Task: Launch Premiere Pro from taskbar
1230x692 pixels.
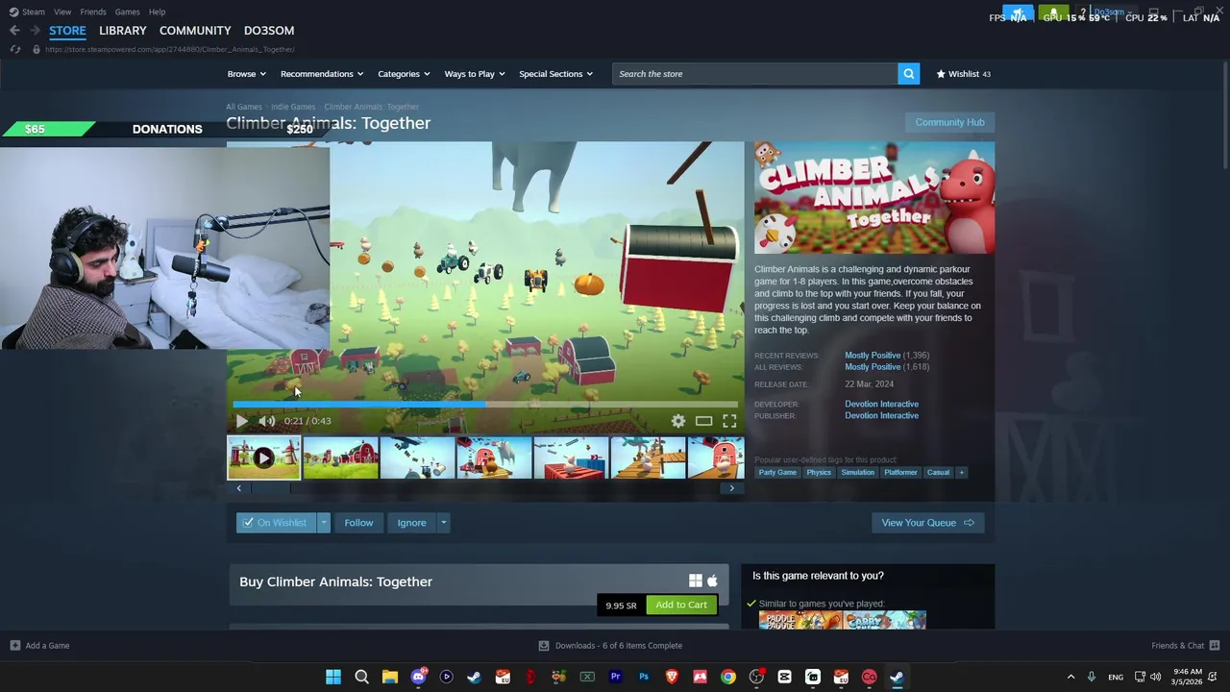Action: (x=616, y=677)
